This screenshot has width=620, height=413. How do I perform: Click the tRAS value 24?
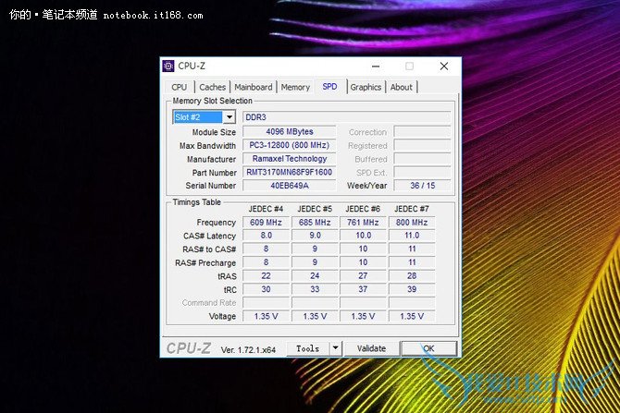315,275
